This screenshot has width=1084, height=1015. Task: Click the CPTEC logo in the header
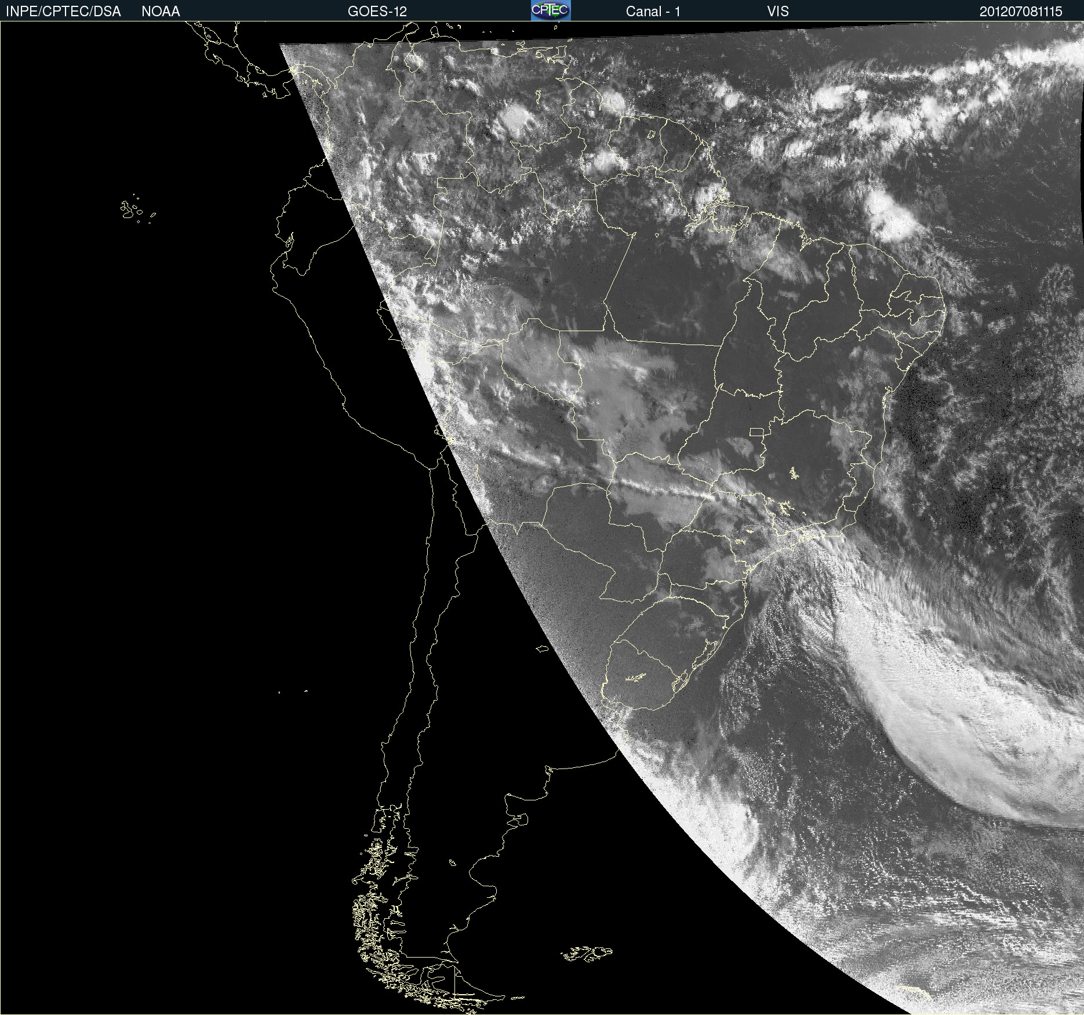(x=551, y=10)
